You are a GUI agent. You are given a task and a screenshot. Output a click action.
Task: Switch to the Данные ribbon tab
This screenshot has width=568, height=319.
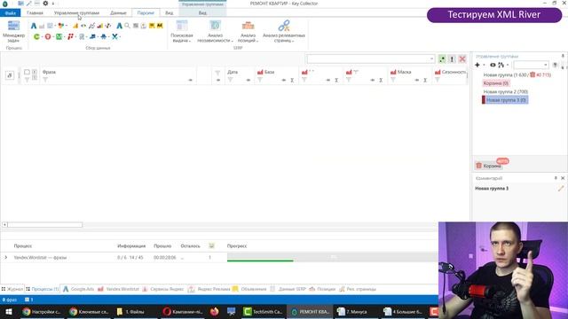(x=118, y=12)
